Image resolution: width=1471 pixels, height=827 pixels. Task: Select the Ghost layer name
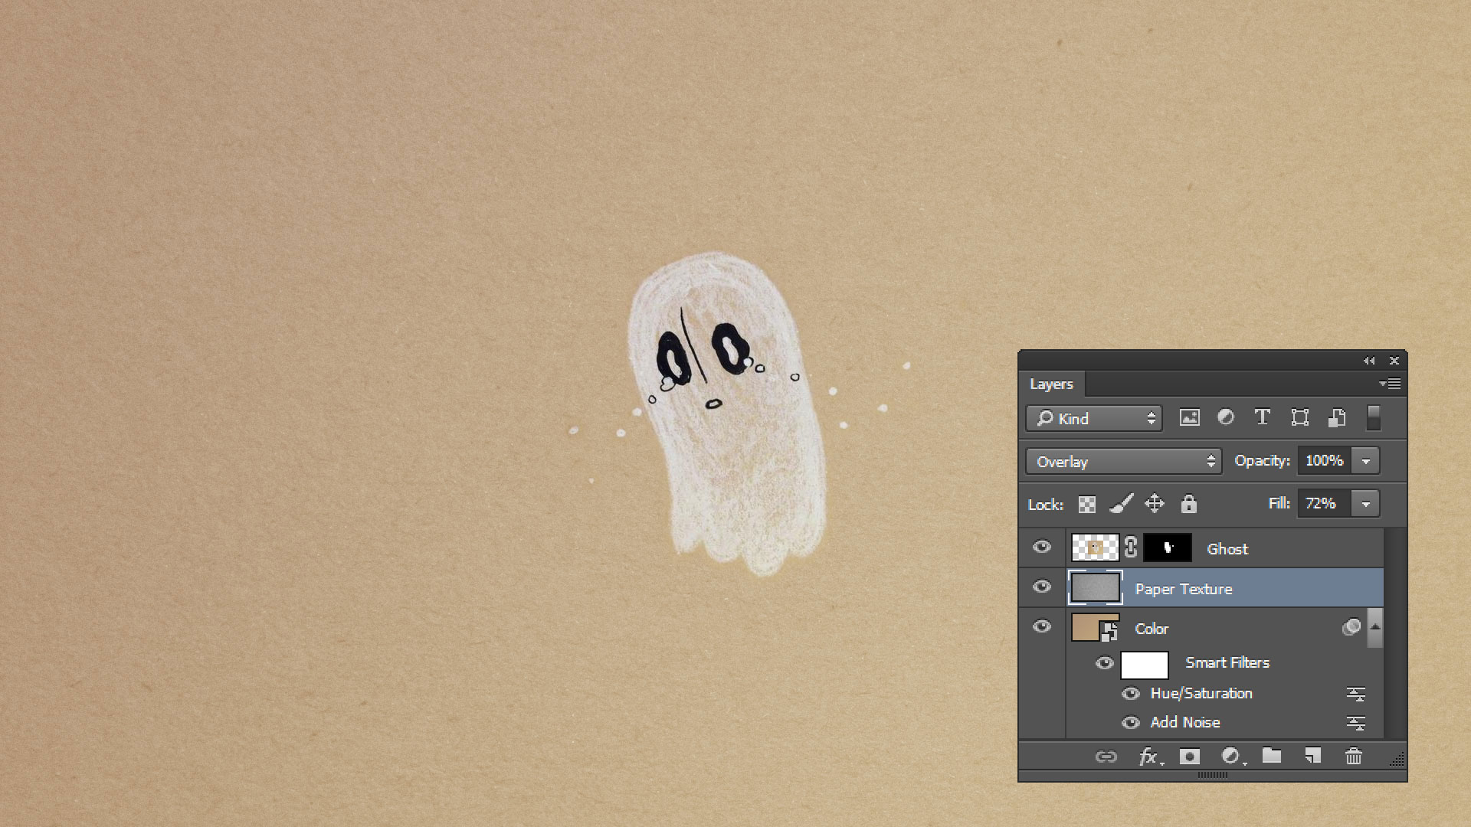coord(1227,548)
